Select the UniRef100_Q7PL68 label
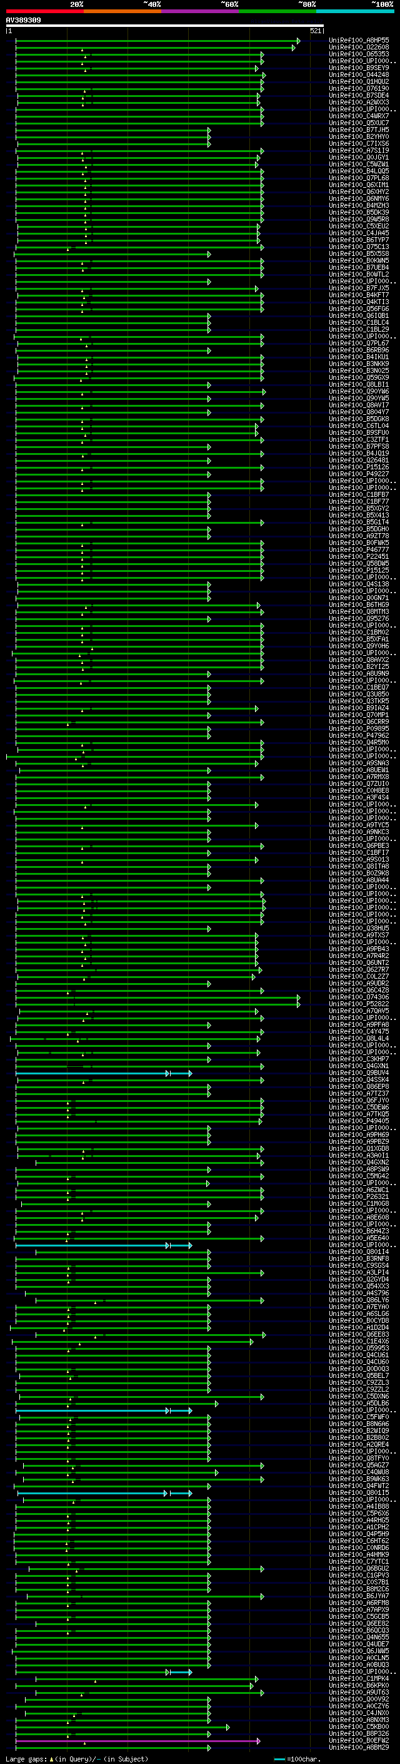This screenshot has width=400, height=1764. point(358,178)
